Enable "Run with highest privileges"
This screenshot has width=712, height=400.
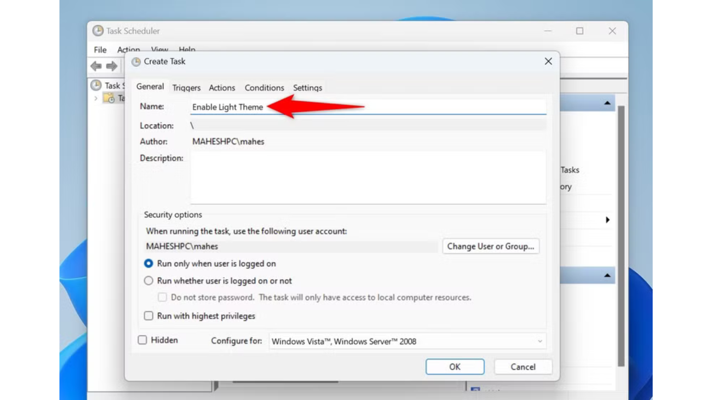click(x=149, y=316)
